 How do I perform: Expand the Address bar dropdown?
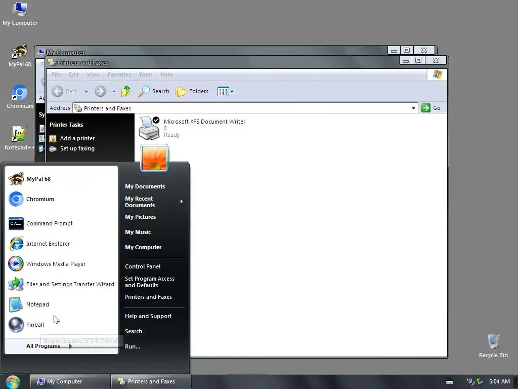coord(413,108)
